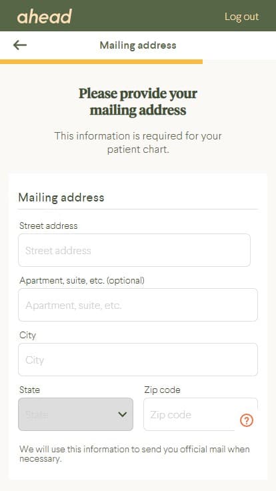276x491 pixels.
Task: Focus the Street address input field
Action: click(134, 250)
